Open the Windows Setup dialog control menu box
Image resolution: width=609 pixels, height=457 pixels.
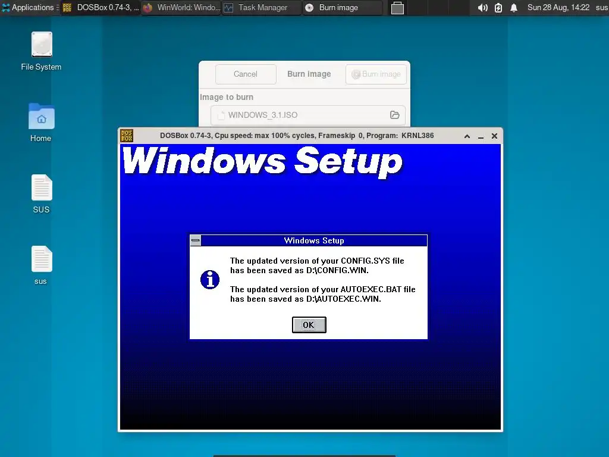[196, 240]
